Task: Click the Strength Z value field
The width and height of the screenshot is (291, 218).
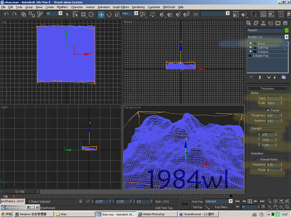Action: coord(268,145)
